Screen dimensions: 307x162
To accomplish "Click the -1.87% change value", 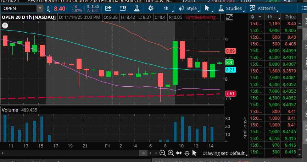I will tap(76, 11).
